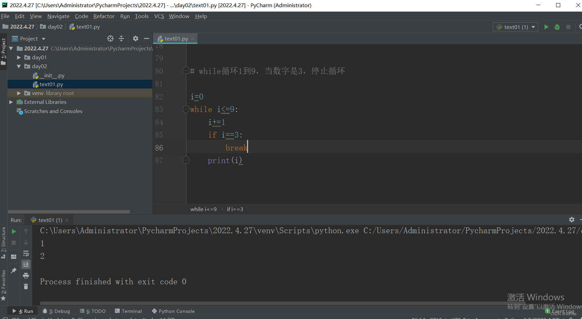Open the 4: Run tool window tab

click(23, 311)
